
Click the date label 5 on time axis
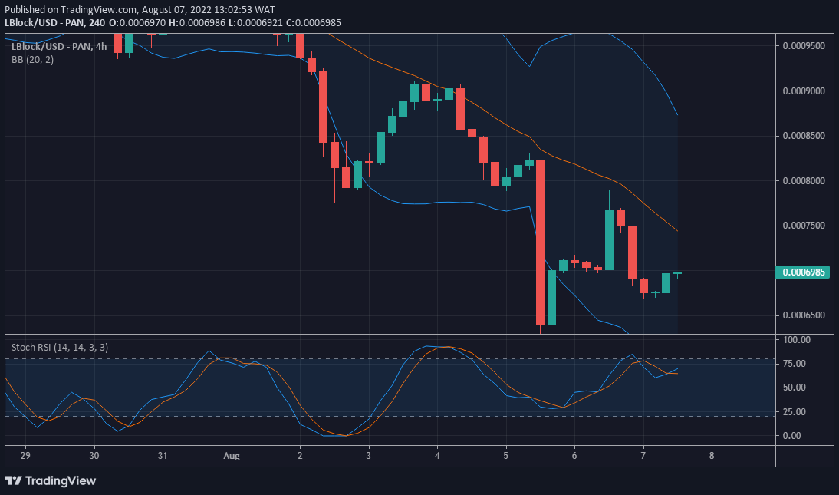coord(505,456)
